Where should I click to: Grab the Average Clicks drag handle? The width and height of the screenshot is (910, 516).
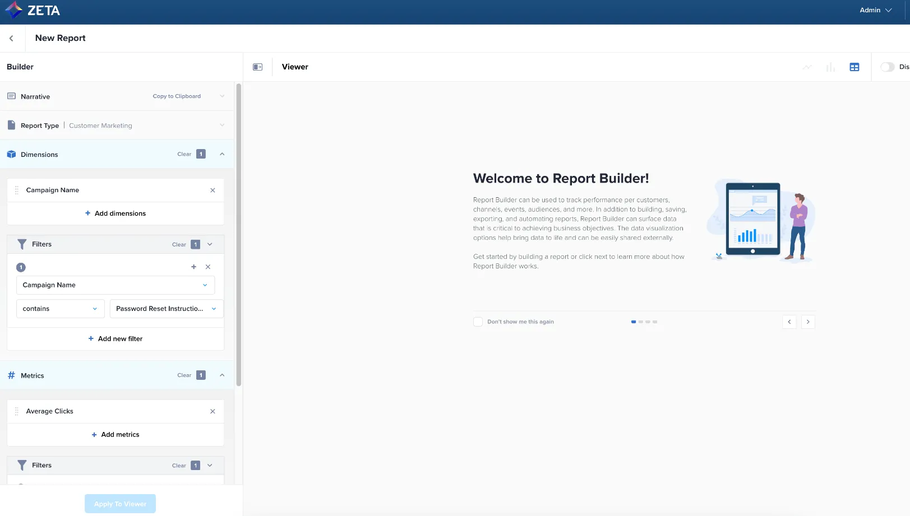pyautogui.click(x=17, y=411)
